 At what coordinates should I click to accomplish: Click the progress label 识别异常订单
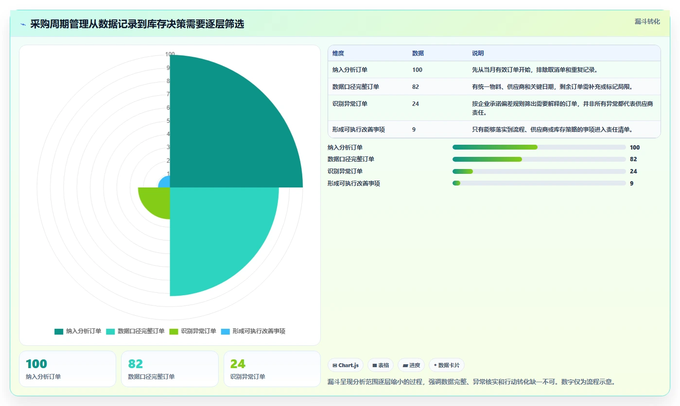[345, 171]
